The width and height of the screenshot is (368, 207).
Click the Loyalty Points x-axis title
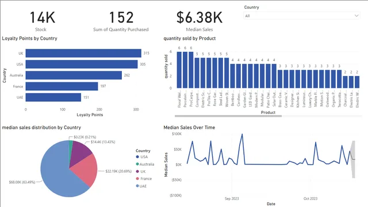pyautogui.click(x=90, y=115)
